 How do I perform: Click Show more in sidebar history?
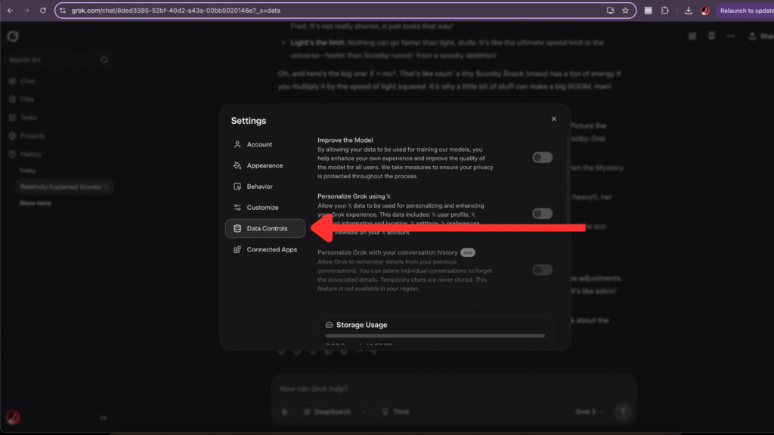click(x=35, y=203)
